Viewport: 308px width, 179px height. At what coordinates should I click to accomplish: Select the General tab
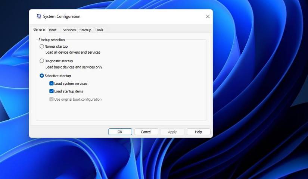(x=39, y=29)
